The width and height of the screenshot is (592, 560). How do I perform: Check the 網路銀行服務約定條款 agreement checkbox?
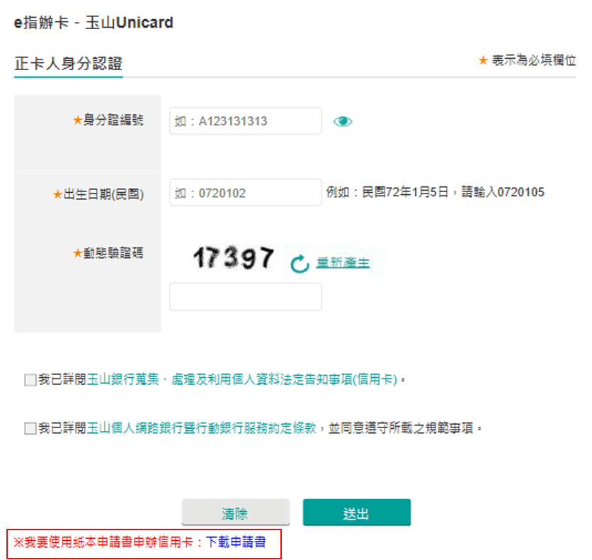(x=30, y=428)
